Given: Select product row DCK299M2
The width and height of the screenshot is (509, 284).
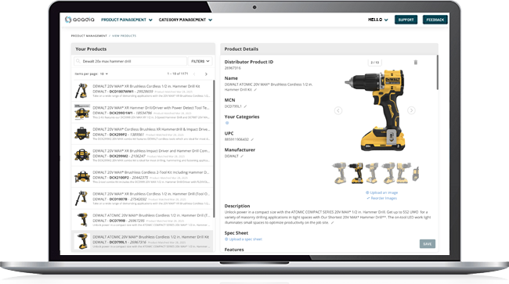Looking at the screenshot, I should [x=143, y=155].
